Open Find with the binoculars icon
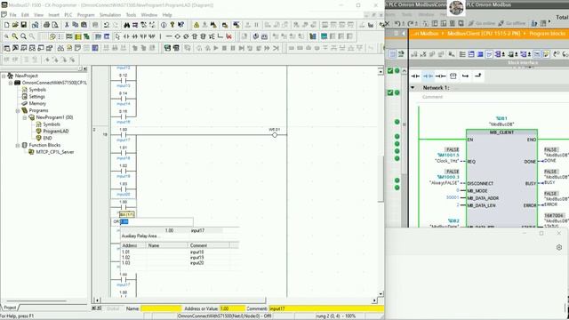569x320 pixels. (x=126, y=25)
